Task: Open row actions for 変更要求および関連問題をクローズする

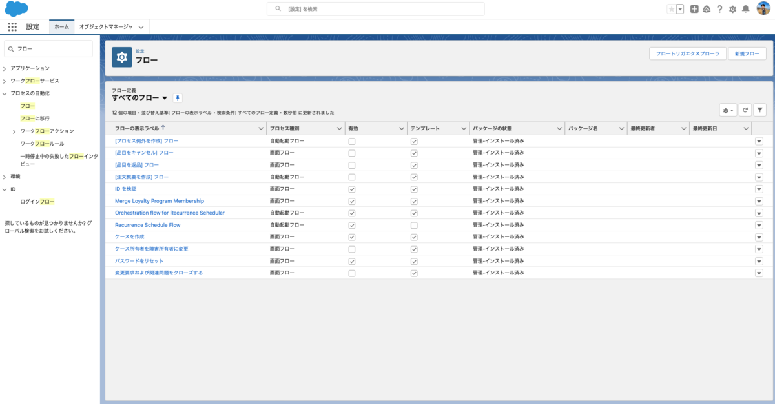Action: pos(759,273)
